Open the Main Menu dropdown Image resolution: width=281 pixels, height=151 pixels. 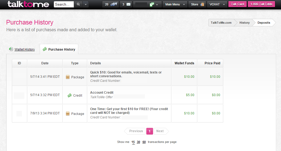175,4
